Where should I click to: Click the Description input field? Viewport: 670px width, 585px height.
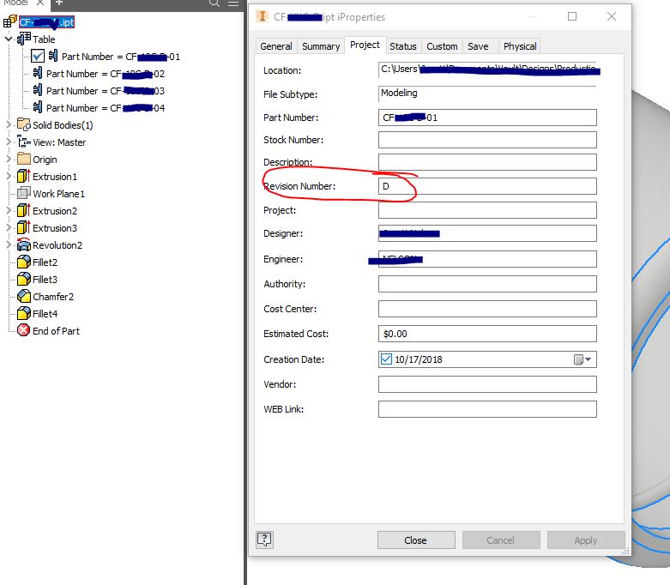[487, 162]
